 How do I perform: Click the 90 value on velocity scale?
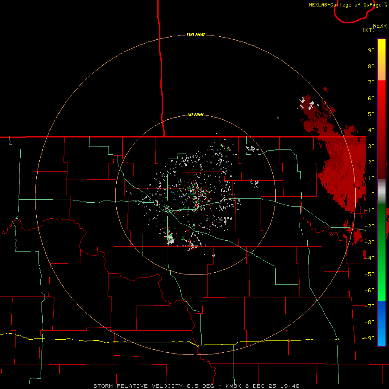coord(371,51)
